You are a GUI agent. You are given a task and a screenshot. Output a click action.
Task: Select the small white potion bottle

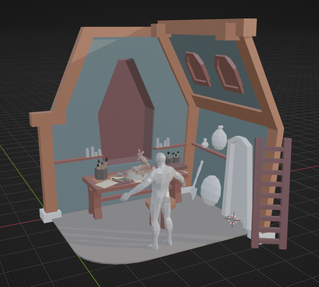pyautogui.click(x=205, y=143)
